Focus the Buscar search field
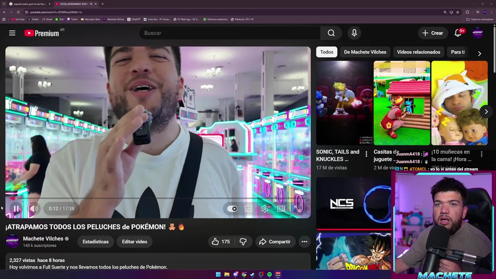Viewport: 496px width, 279px height. click(x=230, y=33)
